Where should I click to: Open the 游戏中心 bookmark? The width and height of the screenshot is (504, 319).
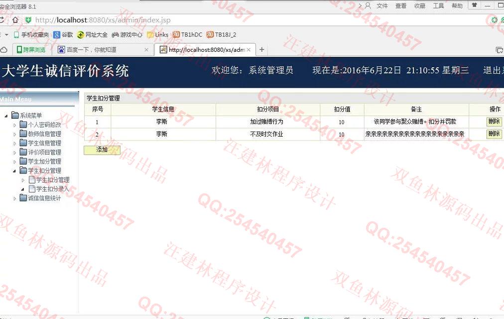127,34
